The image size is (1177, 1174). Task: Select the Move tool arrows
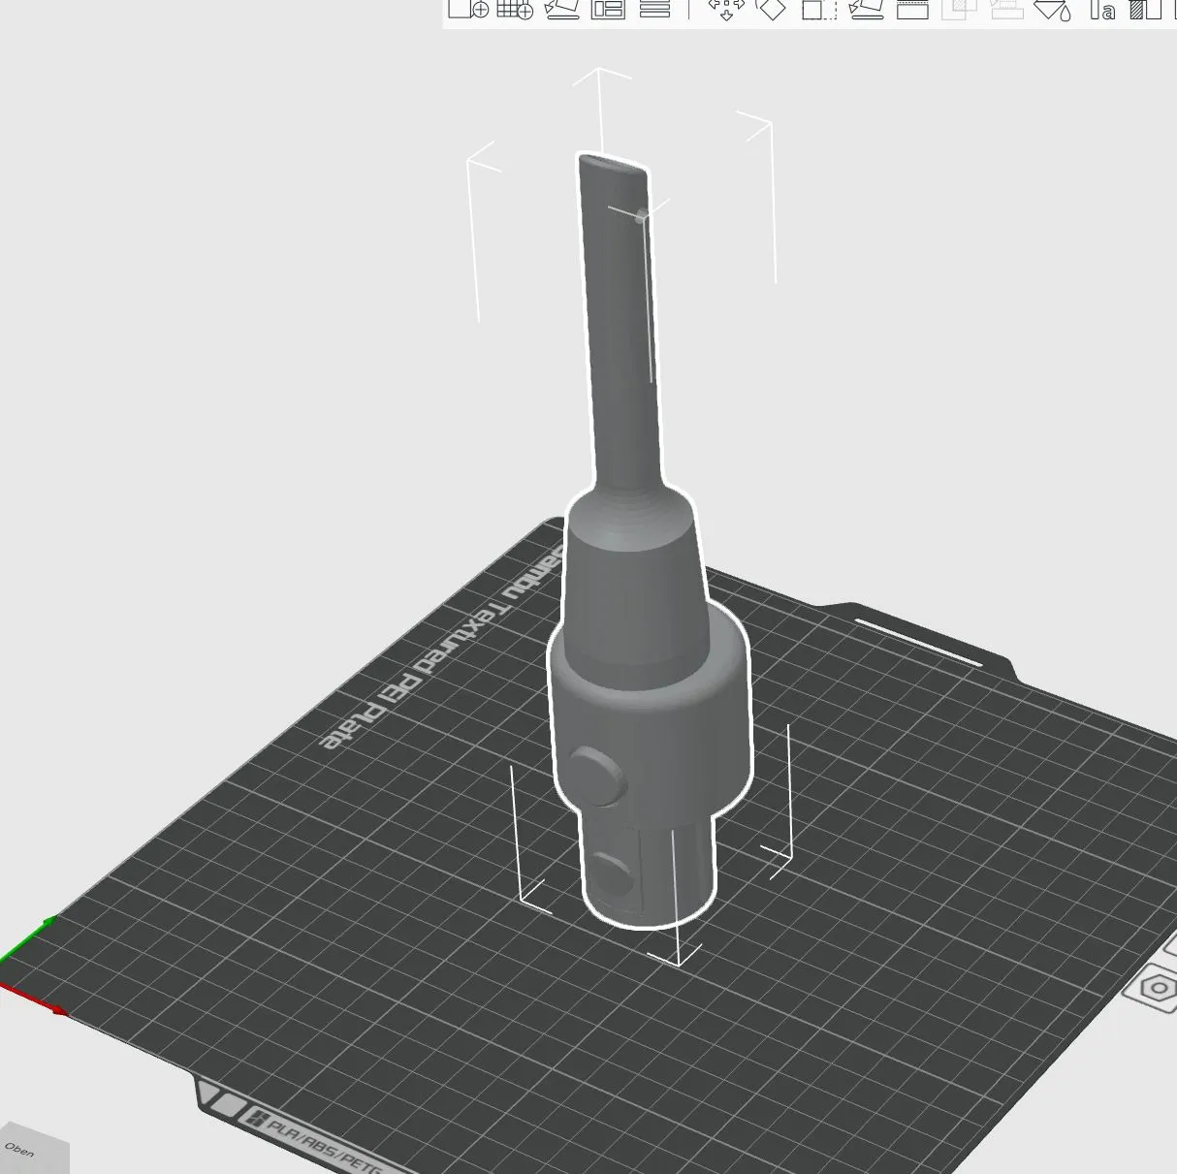click(725, 9)
